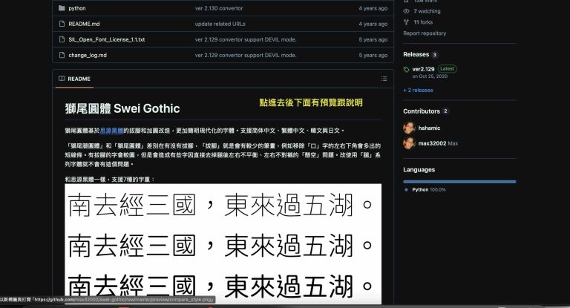Click Report repository link
Image resolution: width=570 pixels, height=308 pixels.
coord(425,33)
